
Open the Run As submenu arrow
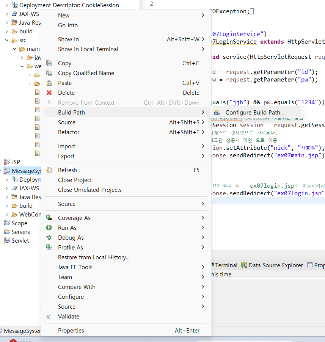tap(203, 227)
